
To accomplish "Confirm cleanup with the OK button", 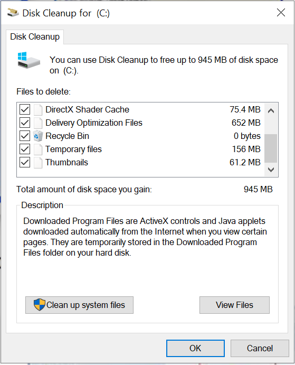I will (195, 348).
